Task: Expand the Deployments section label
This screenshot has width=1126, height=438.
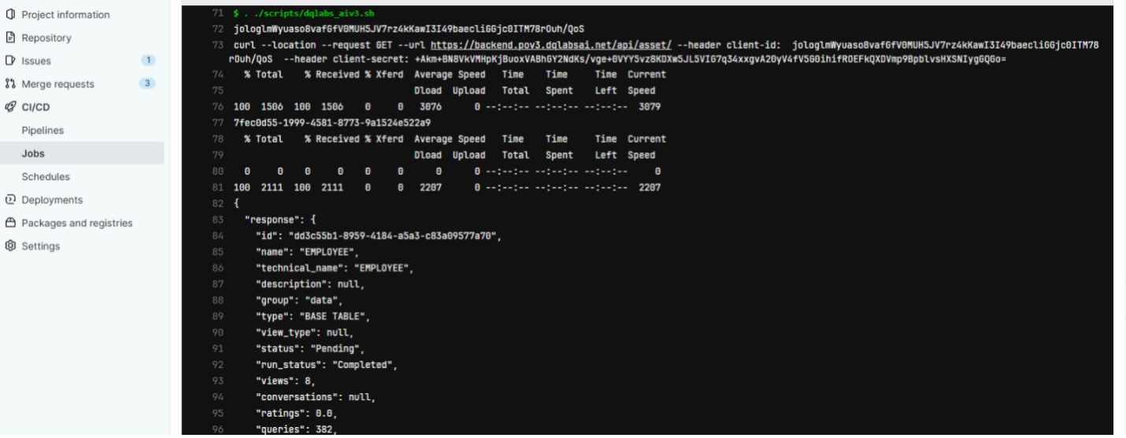Action: pos(52,200)
